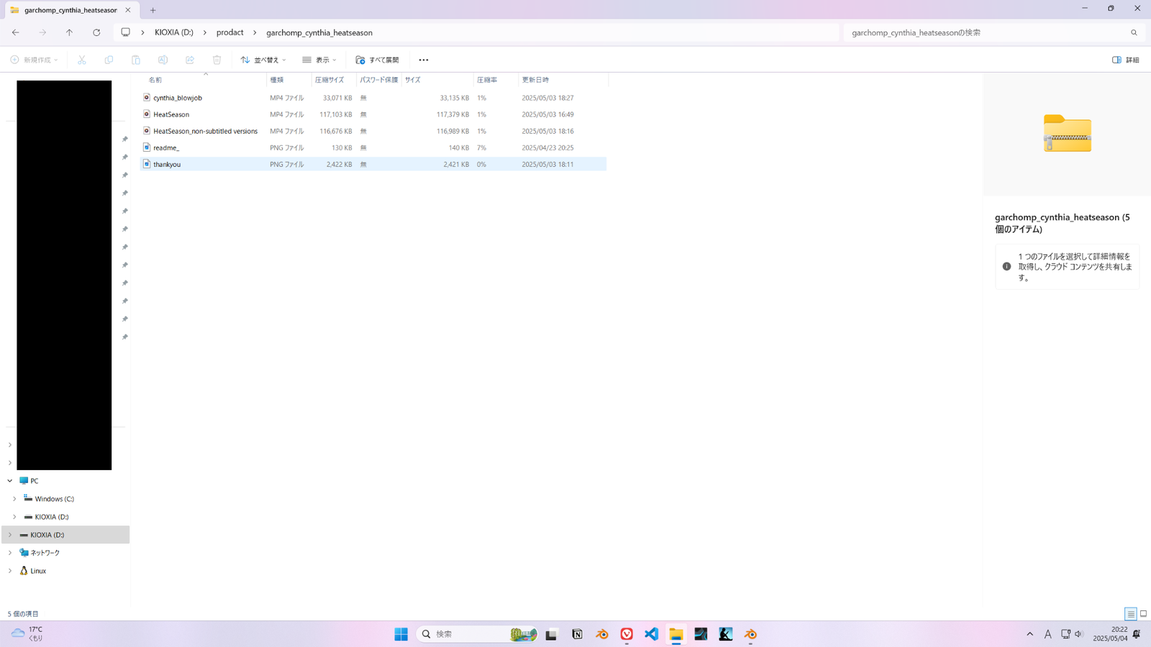Sort by 種類 column header
Viewport: 1151px width, 647px height.
(277, 80)
